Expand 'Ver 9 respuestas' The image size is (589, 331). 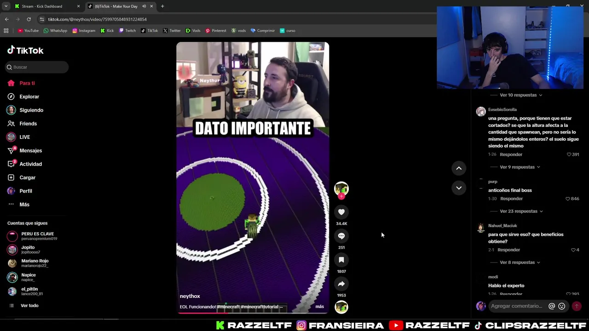coord(520,167)
